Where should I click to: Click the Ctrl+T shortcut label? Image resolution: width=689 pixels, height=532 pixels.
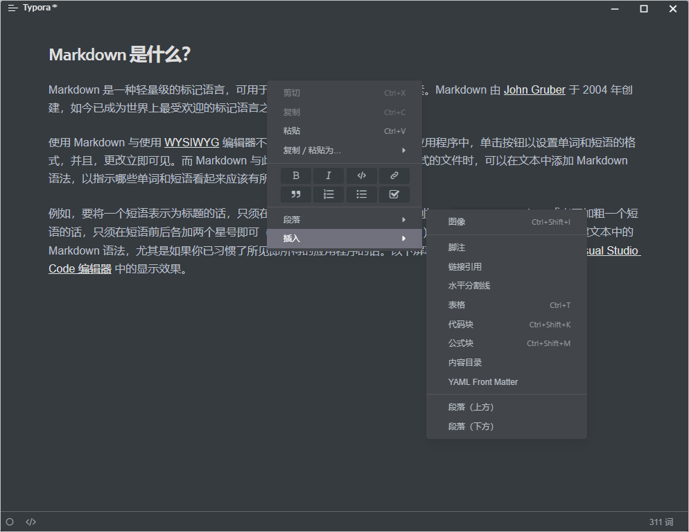[x=560, y=305]
